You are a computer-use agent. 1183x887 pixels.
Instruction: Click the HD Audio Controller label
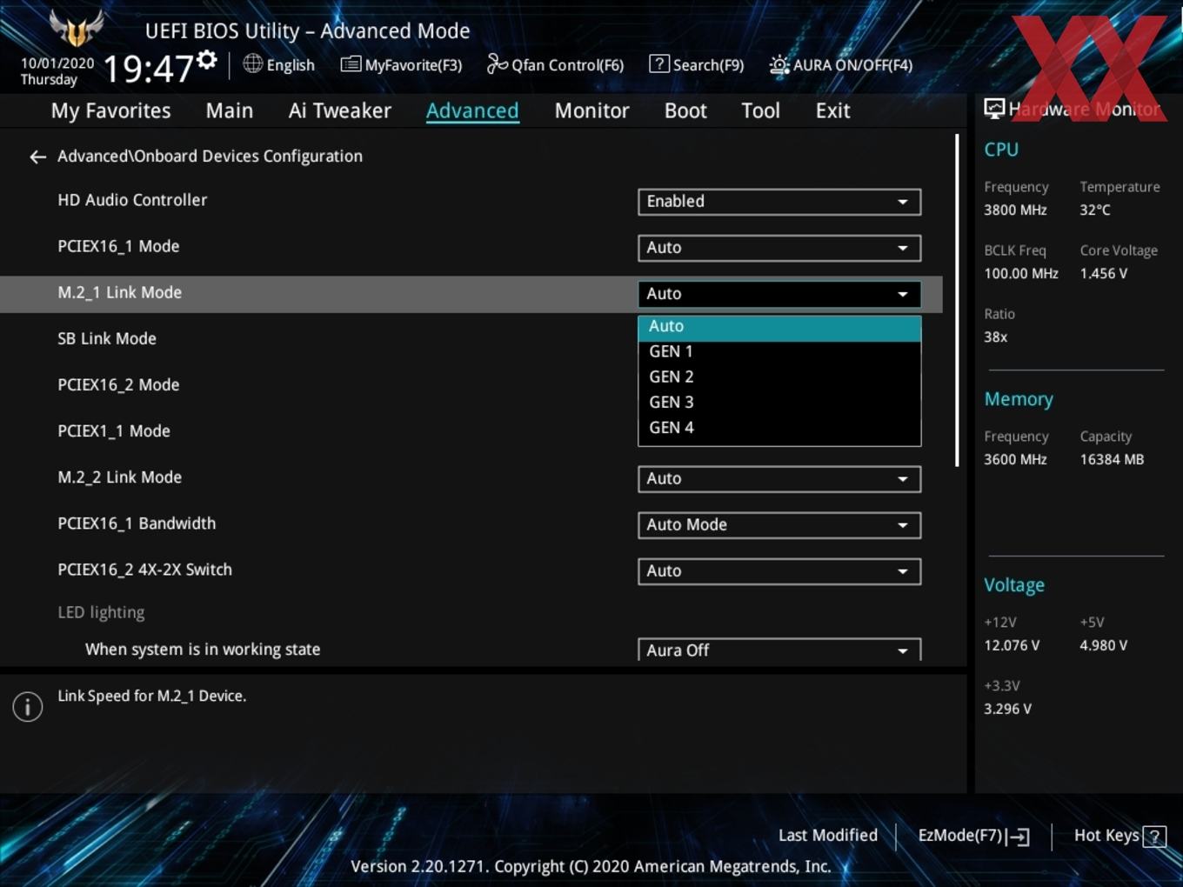132,200
